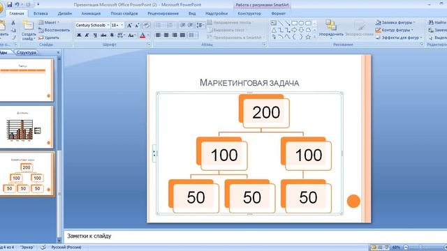Toggle justify text alignment
Image resolution: width=447 pixels, height=251 pixels.
click(182, 35)
